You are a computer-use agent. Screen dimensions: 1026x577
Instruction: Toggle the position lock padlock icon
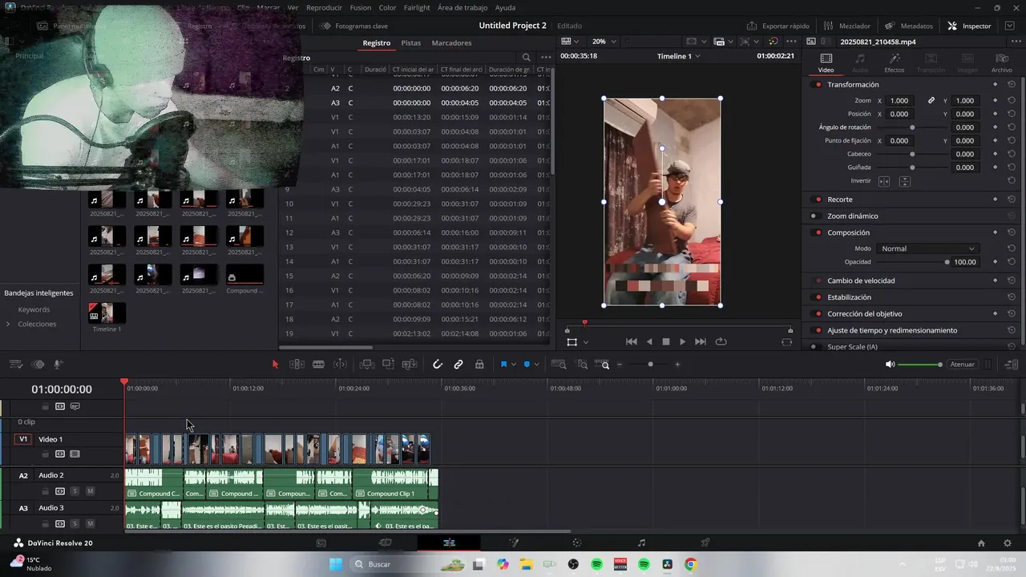tap(479, 364)
